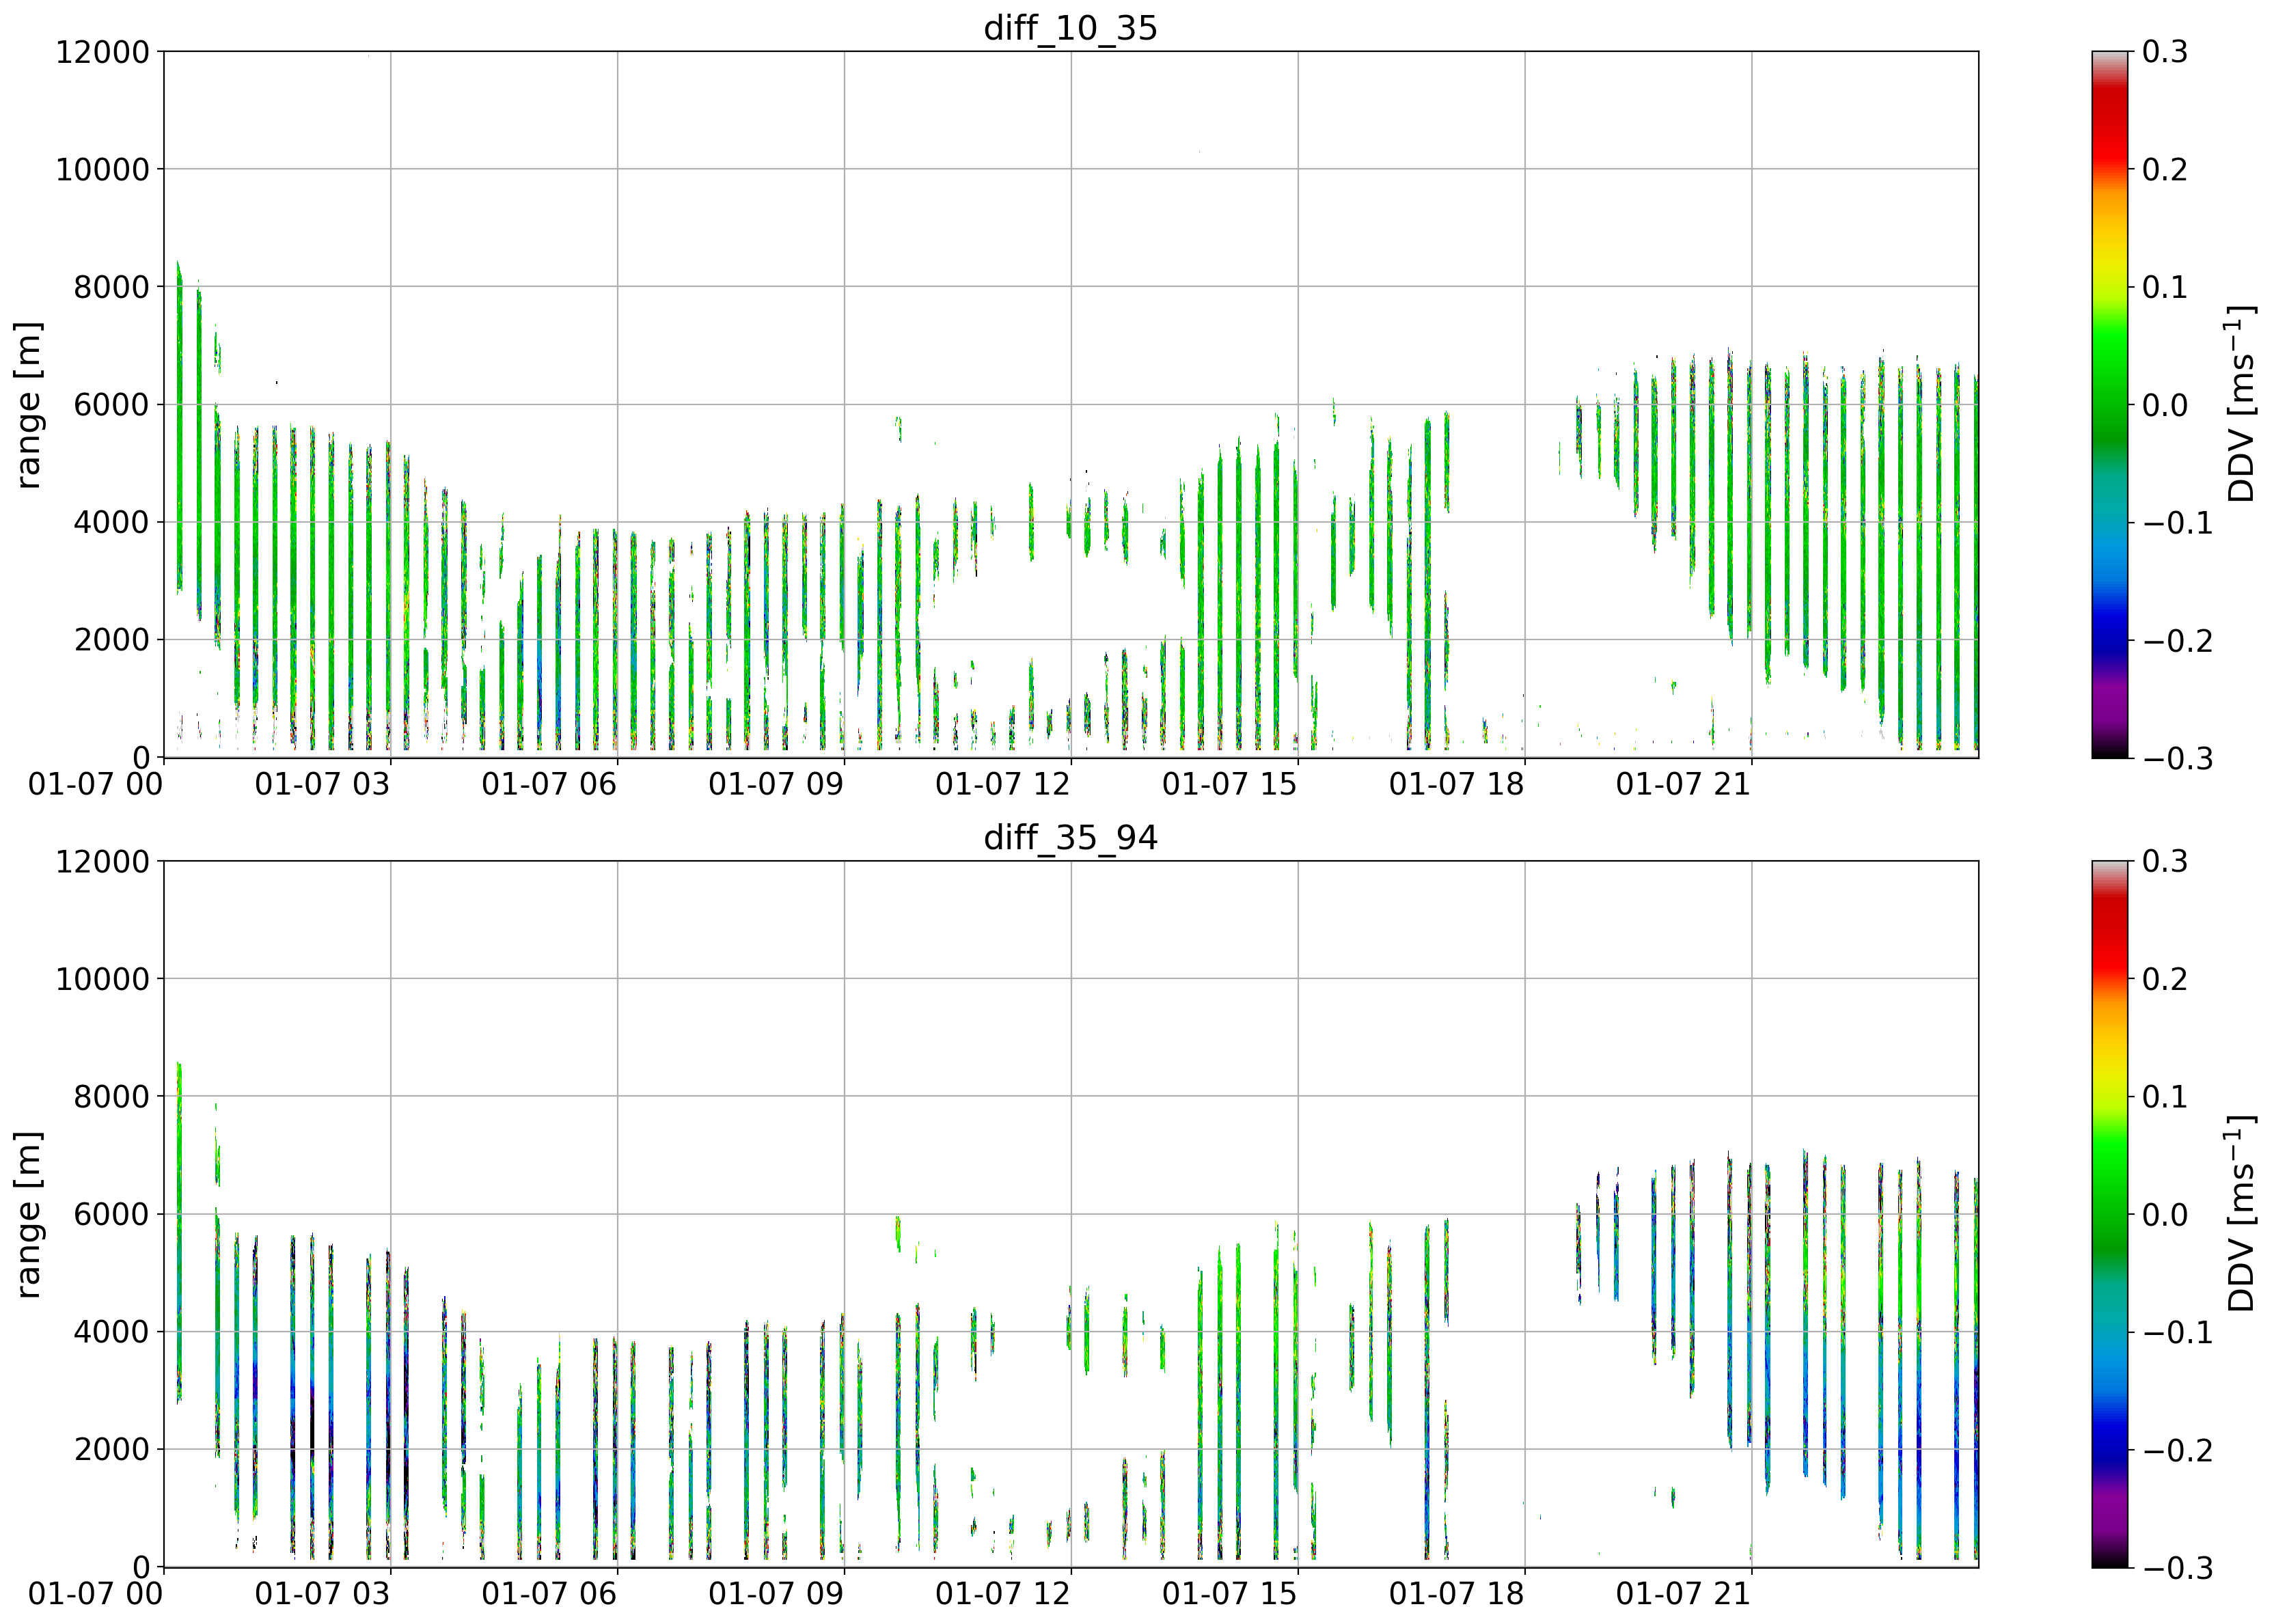Click bottom plot x-axis label '01-07 21'

pos(1684,1594)
